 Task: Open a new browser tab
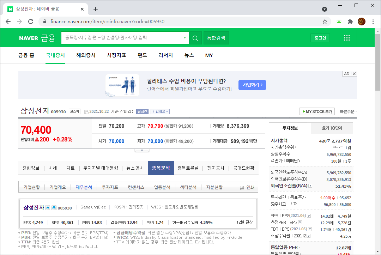pos(96,9)
